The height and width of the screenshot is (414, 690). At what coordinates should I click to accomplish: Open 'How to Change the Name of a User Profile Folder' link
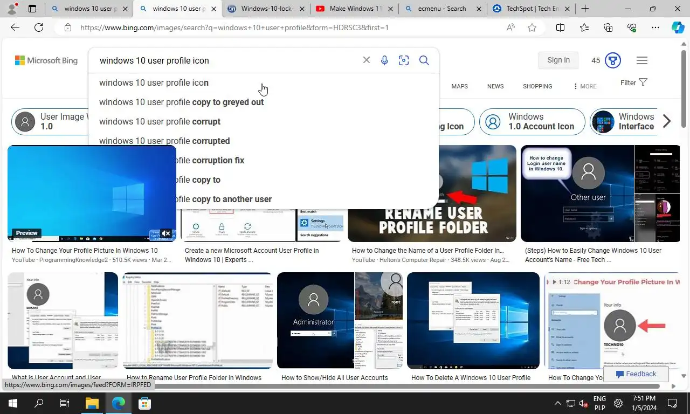pyautogui.click(x=428, y=251)
